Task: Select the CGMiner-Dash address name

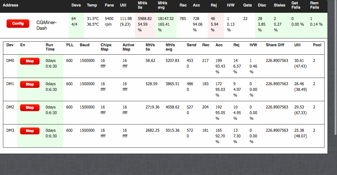Action: click(47, 25)
